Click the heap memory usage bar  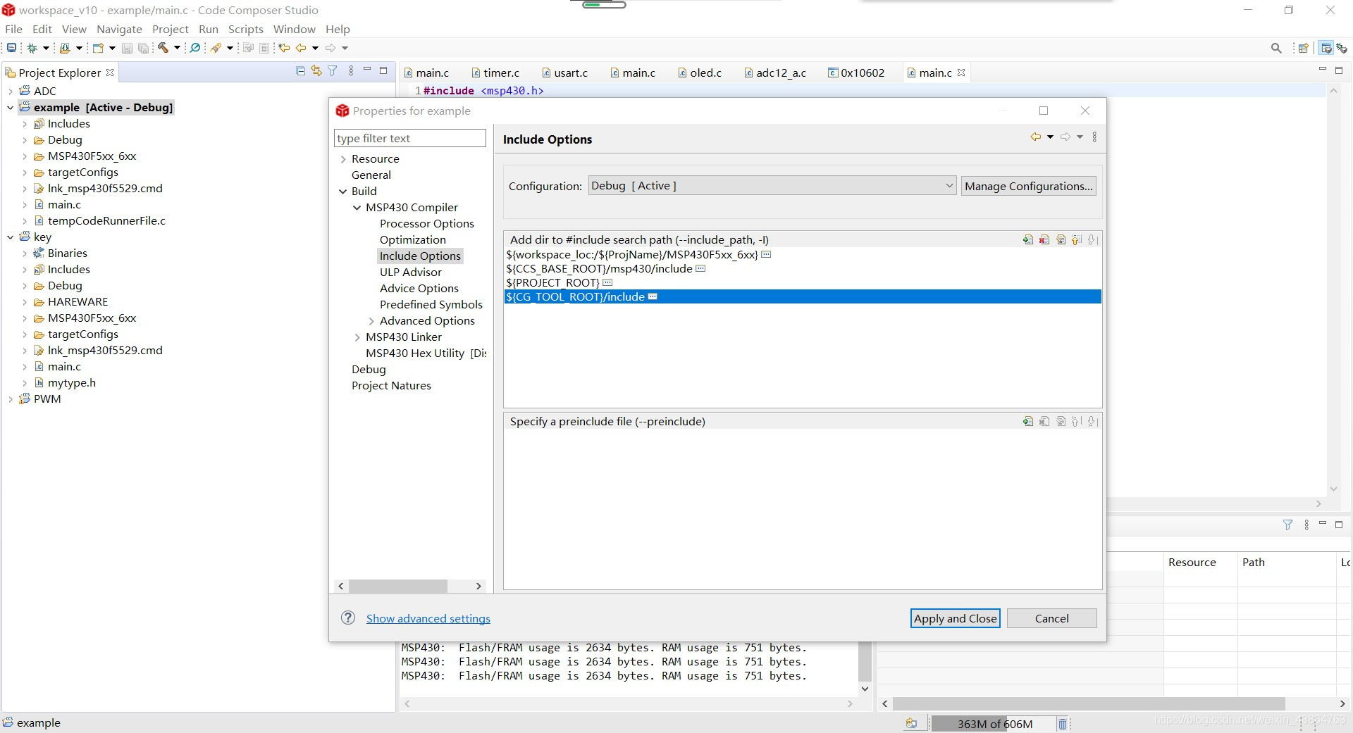pos(994,724)
